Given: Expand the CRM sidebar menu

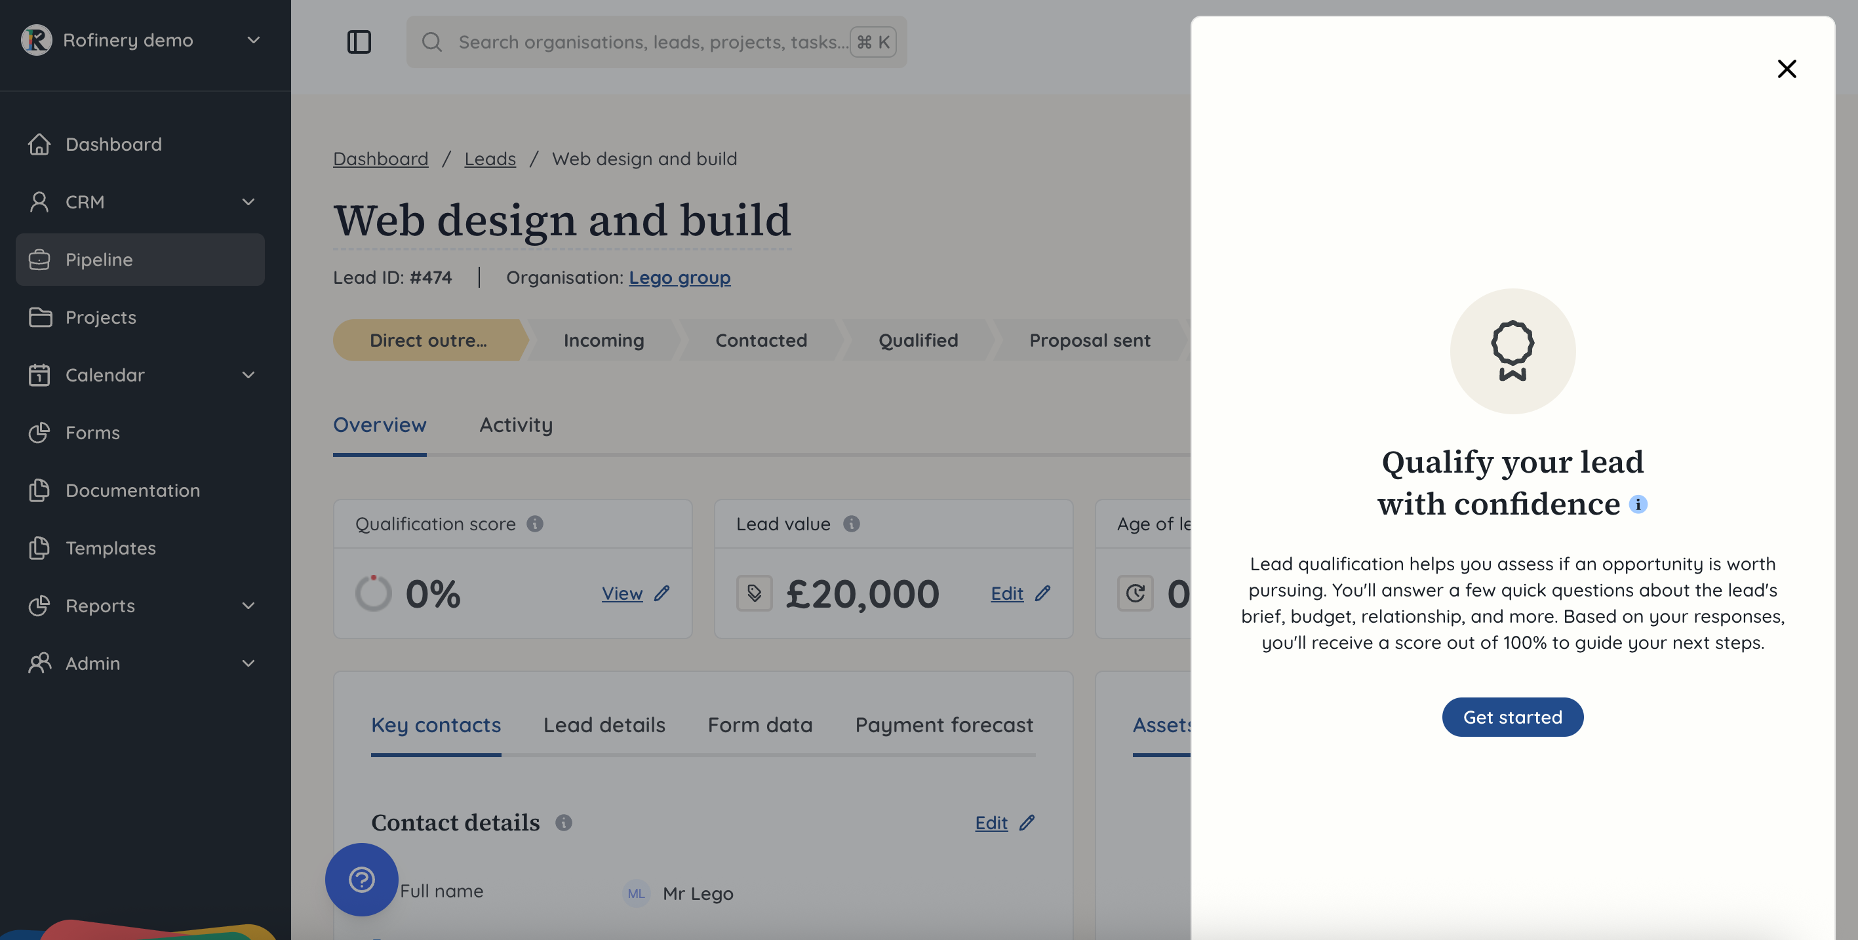Looking at the screenshot, I should 248,202.
